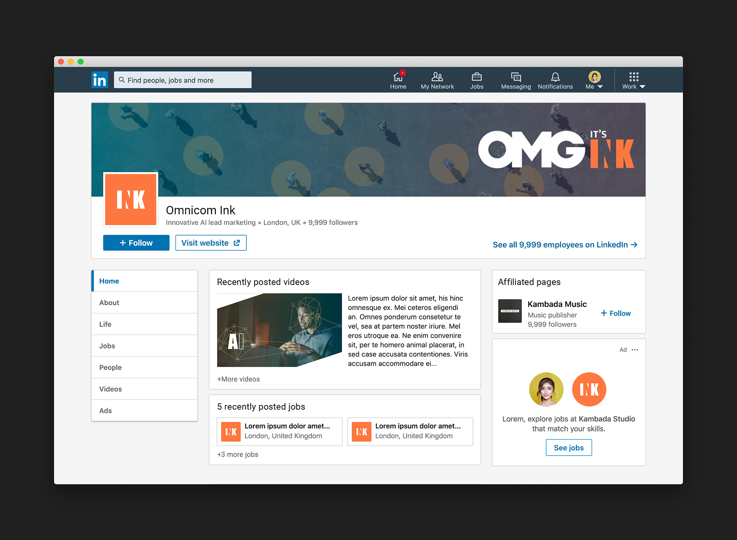737x540 pixels.
Task: Expand the Me profile menu
Action: click(594, 80)
